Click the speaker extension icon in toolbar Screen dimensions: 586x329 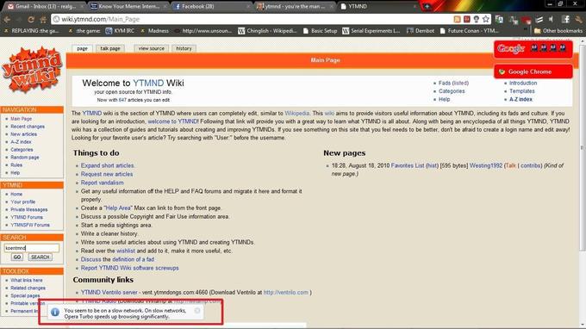pyautogui.click(x=551, y=20)
